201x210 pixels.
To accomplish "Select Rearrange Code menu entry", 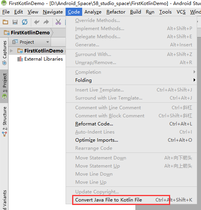I will [x=132, y=148].
